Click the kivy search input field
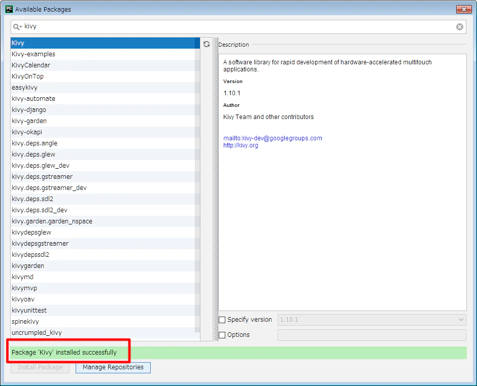Viewport: 477px width, 386px height. (x=238, y=27)
